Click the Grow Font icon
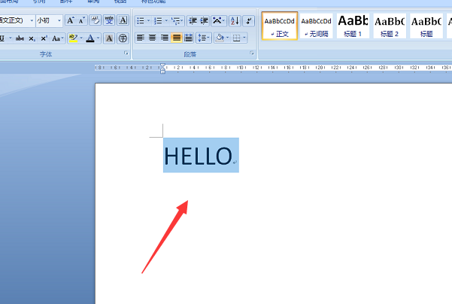Viewport: 452px width, 304px height. [71, 20]
